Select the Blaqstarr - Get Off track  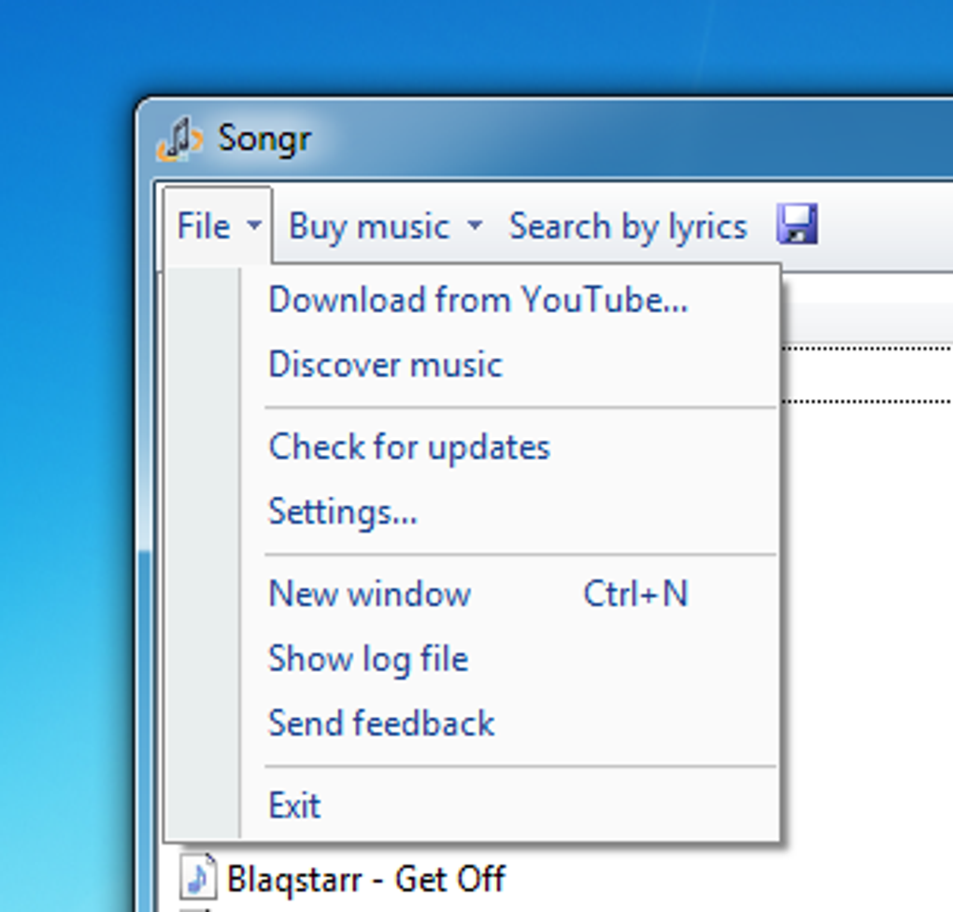pos(365,878)
